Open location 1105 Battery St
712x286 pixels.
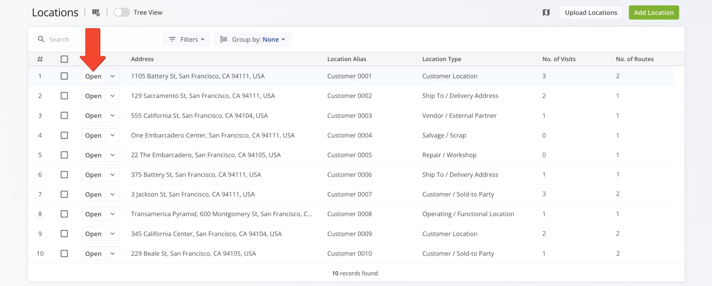pos(93,76)
